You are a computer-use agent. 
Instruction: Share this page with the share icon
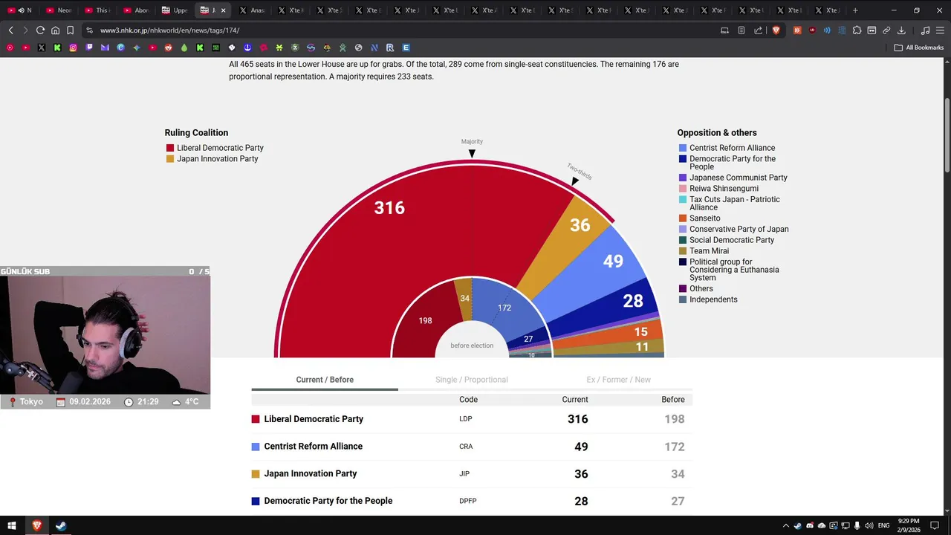coord(759,30)
